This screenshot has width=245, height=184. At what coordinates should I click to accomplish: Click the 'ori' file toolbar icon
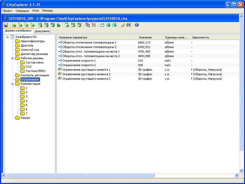click(40, 25)
